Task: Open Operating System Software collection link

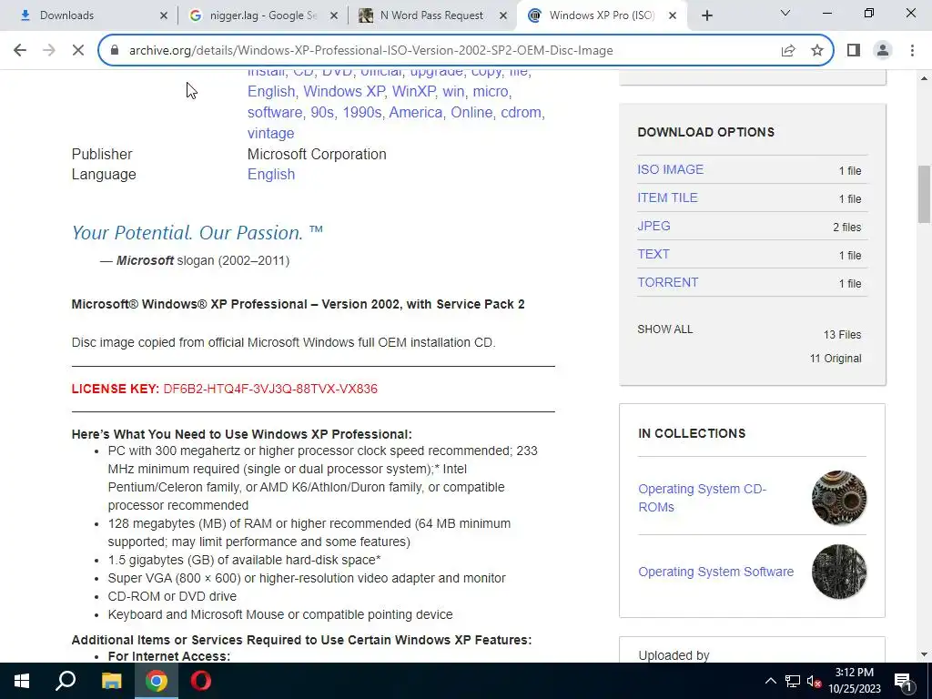Action: coord(715,572)
